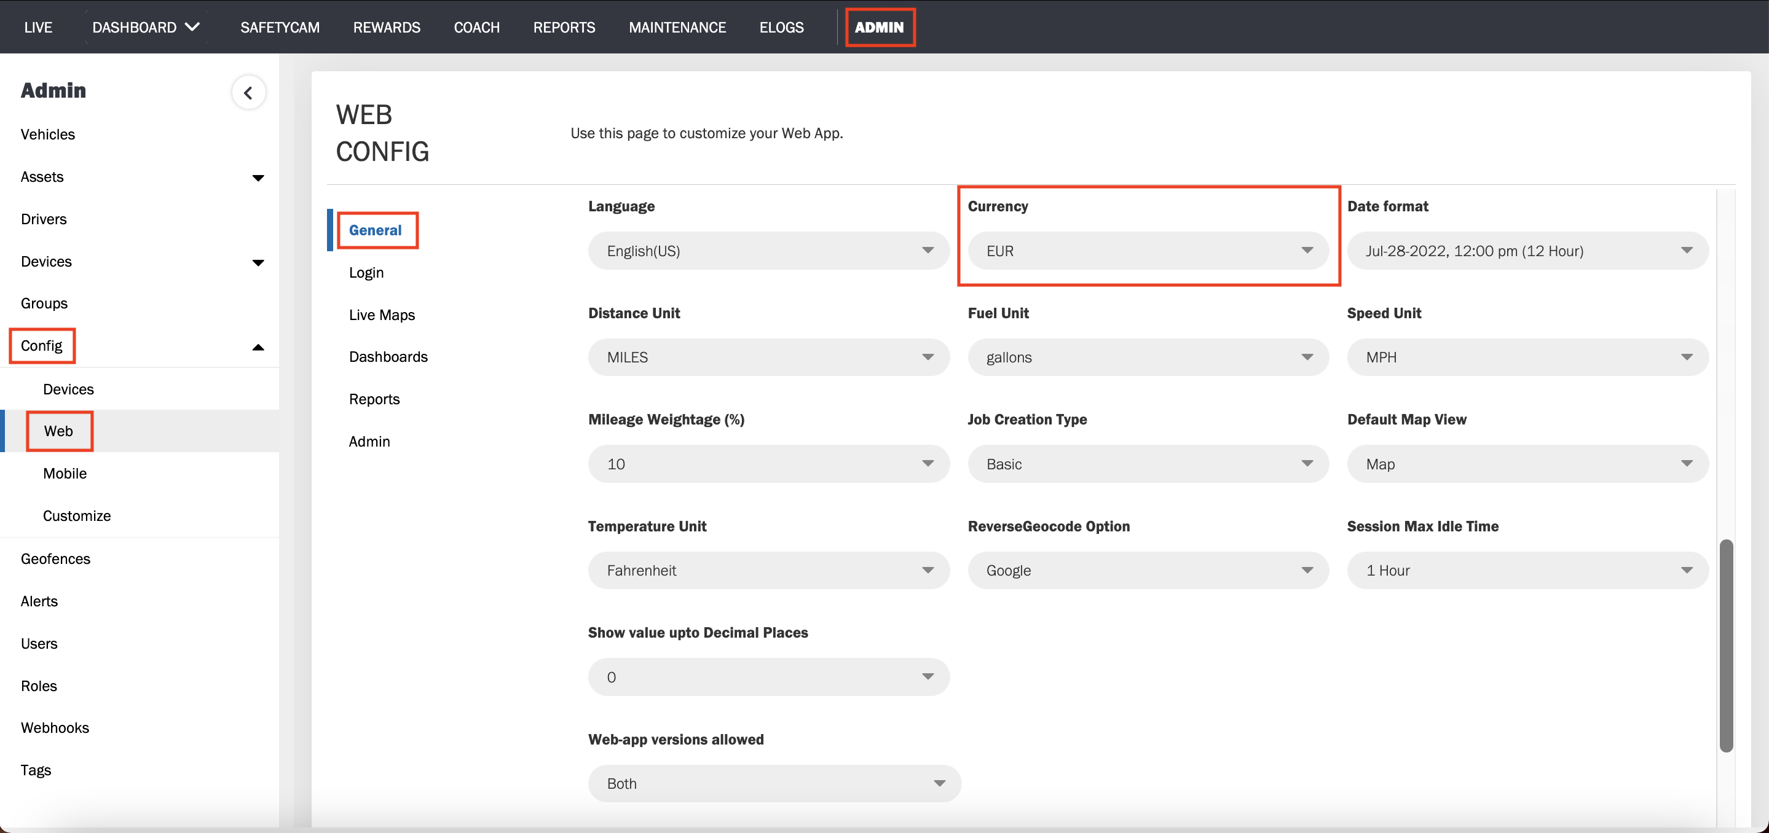This screenshot has height=833, width=1769.
Task: Open the Language dropdown
Action: [768, 251]
